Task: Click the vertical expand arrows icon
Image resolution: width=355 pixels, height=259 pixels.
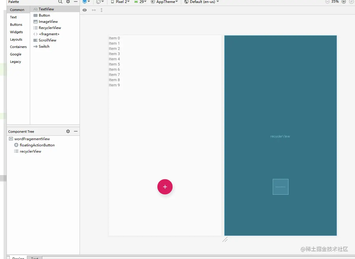Action: click(x=101, y=10)
